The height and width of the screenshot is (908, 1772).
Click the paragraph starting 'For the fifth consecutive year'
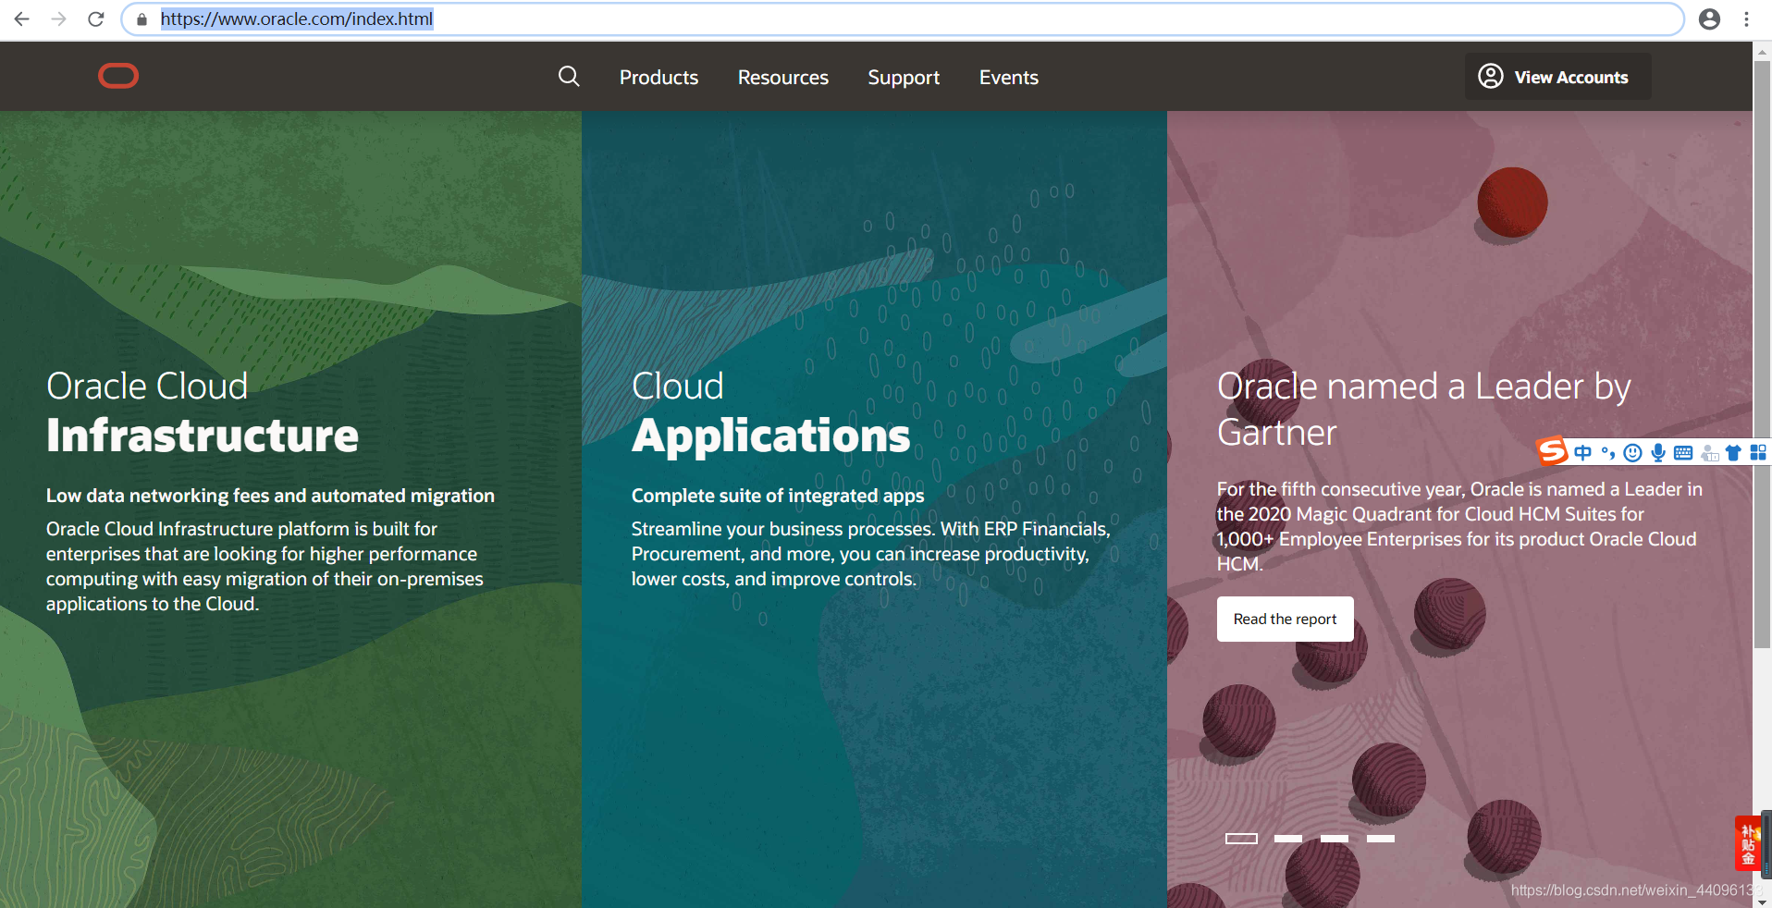click(1459, 526)
